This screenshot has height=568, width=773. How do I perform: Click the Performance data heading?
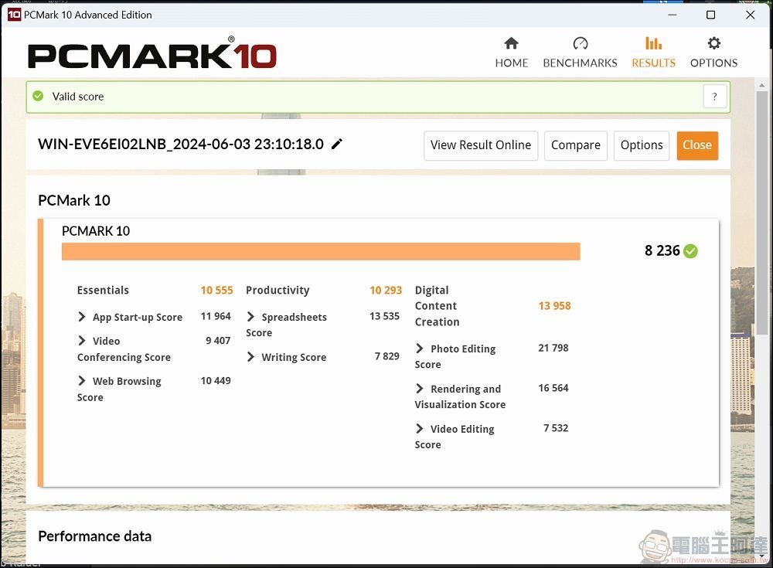pos(94,536)
